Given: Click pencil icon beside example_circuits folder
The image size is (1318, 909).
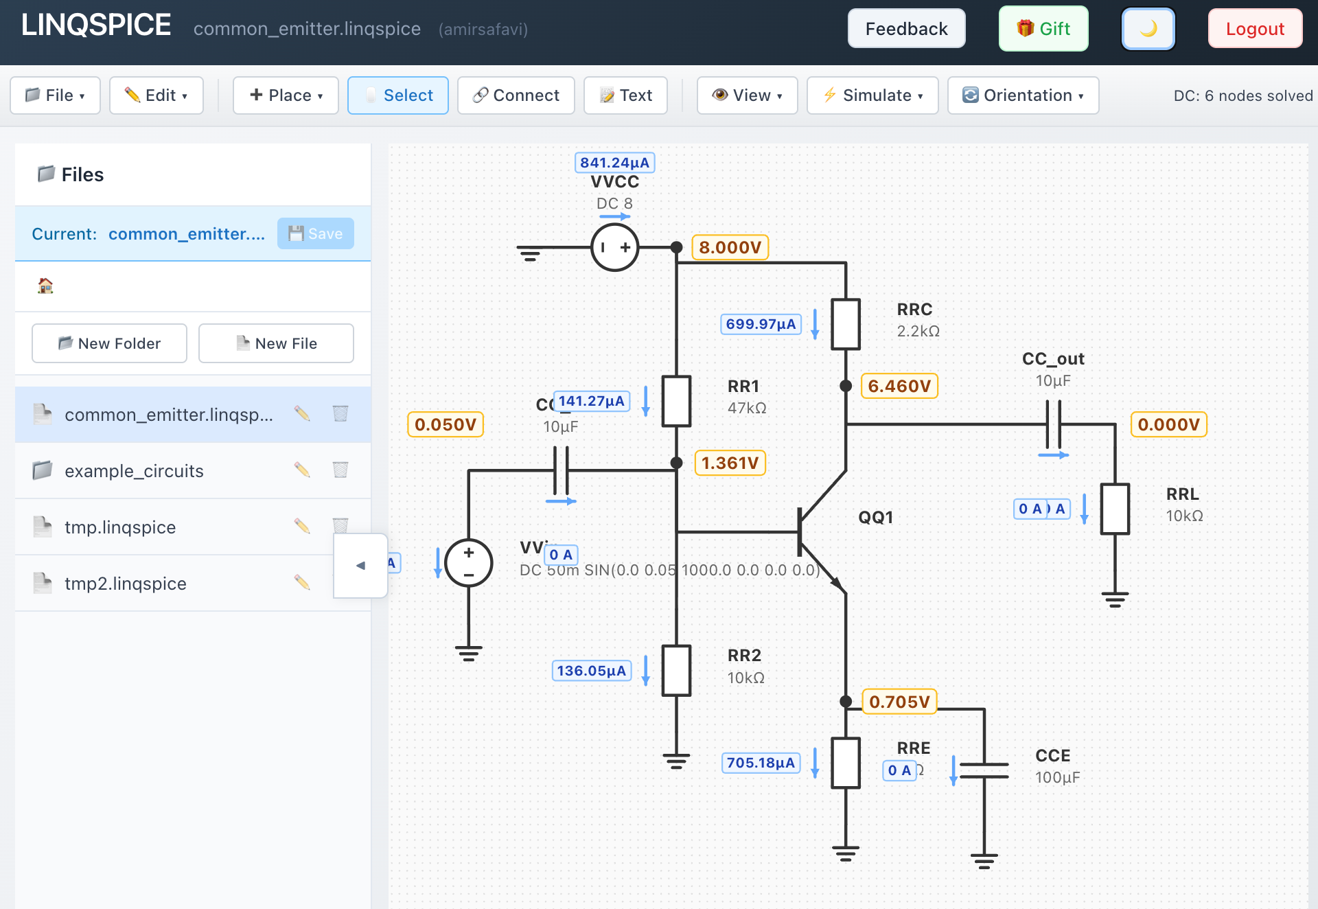Looking at the screenshot, I should pyautogui.click(x=302, y=470).
